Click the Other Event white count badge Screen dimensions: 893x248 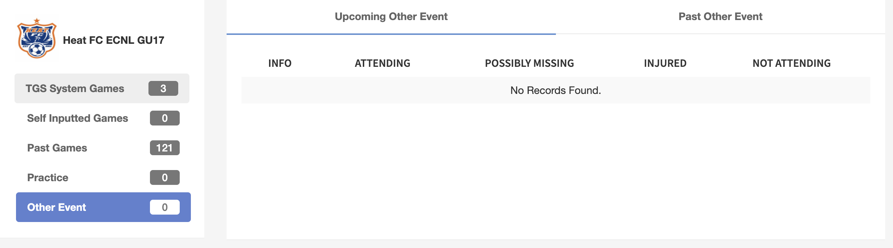pos(165,207)
